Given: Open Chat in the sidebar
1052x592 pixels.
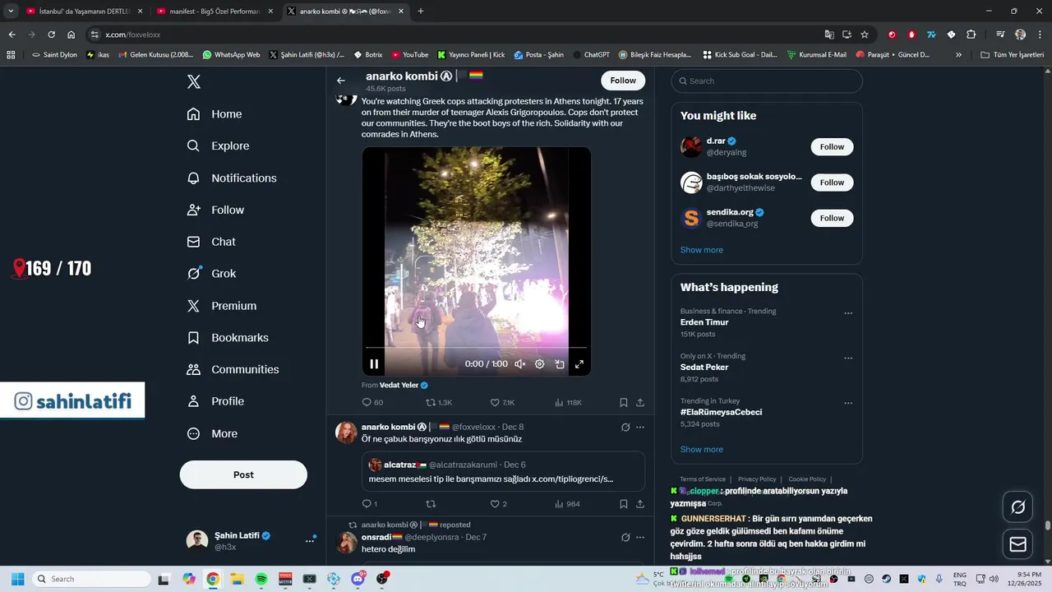Looking at the screenshot, I should (x=211, y=242).
